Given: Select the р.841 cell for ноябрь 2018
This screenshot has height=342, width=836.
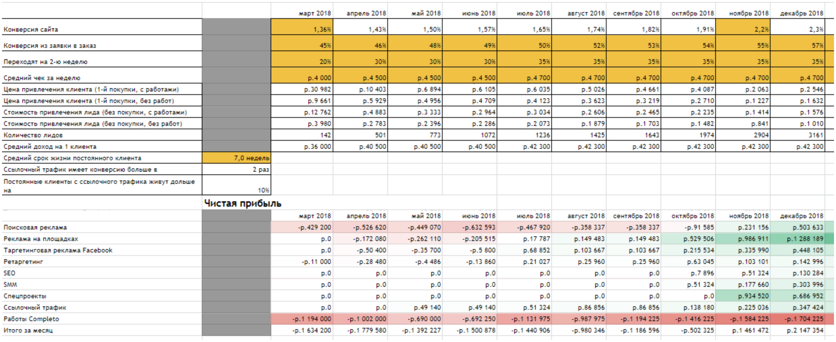Looking at the screenshot, I should (x=743, y=124).
